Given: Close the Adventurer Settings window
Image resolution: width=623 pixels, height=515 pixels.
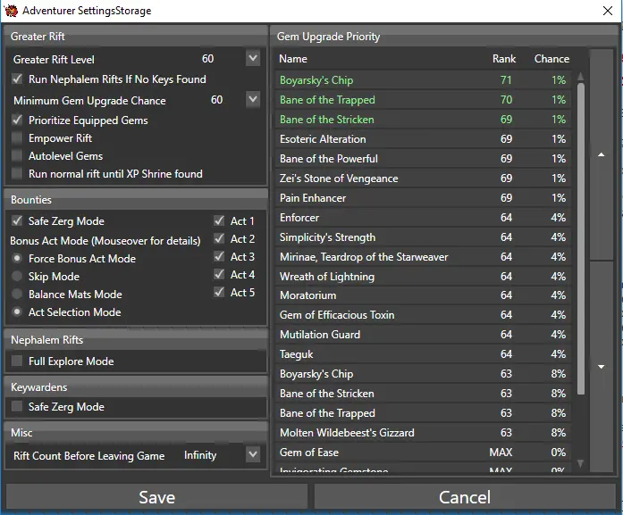Looking at the screenshot, I should click(x=608, y=11).
